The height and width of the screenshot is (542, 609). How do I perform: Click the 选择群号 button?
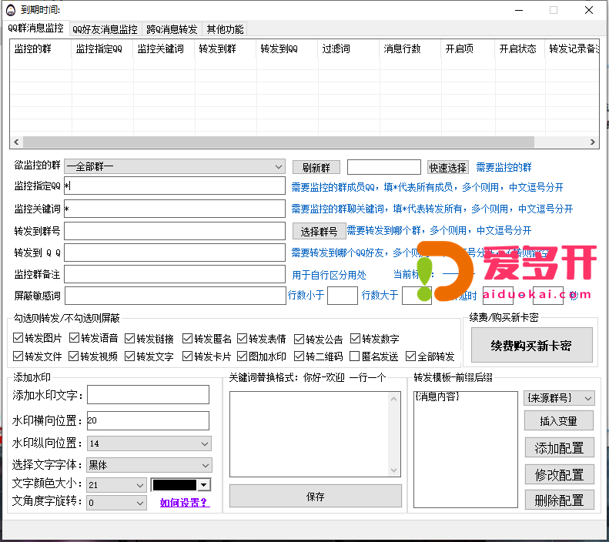click(319, 232)
